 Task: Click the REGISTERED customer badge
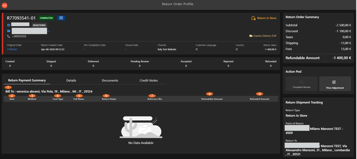(39, 25)
